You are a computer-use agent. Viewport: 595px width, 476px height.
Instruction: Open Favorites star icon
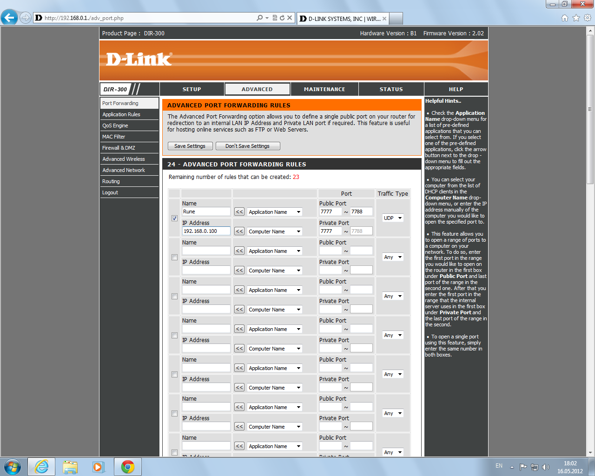[x=576, y=18]
